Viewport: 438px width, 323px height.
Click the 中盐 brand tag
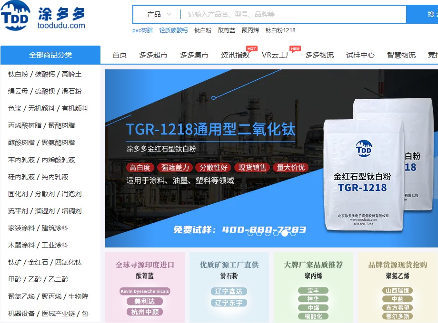[x=398, y=299]
